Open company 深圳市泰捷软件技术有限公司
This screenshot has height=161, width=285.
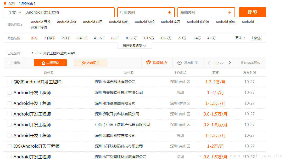119,93
